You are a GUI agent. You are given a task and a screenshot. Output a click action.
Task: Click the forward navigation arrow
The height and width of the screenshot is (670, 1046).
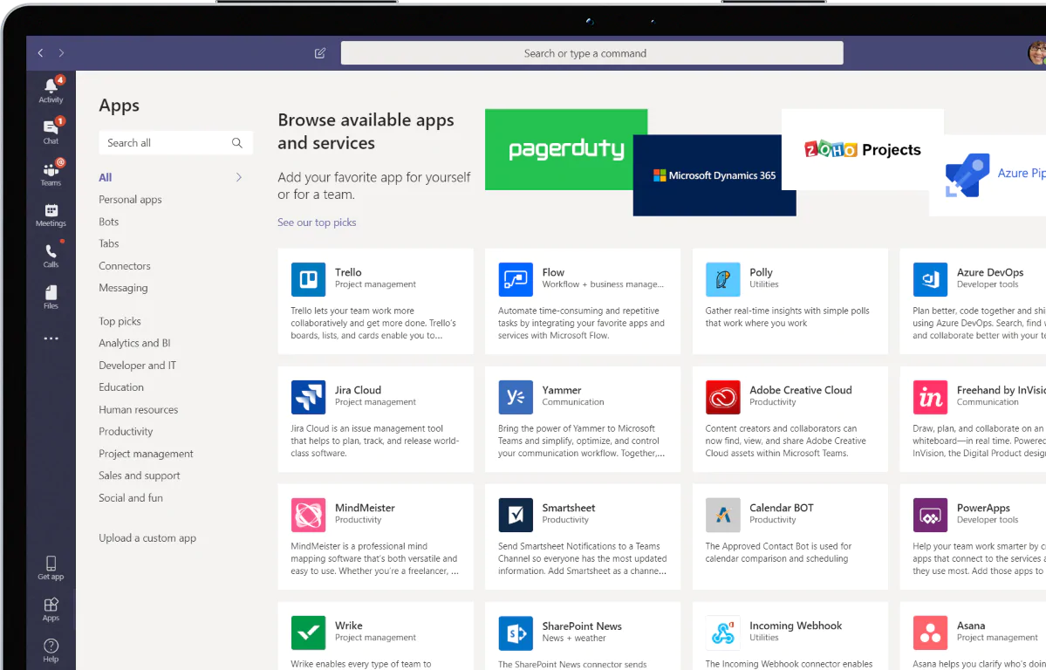coord(61,52)
